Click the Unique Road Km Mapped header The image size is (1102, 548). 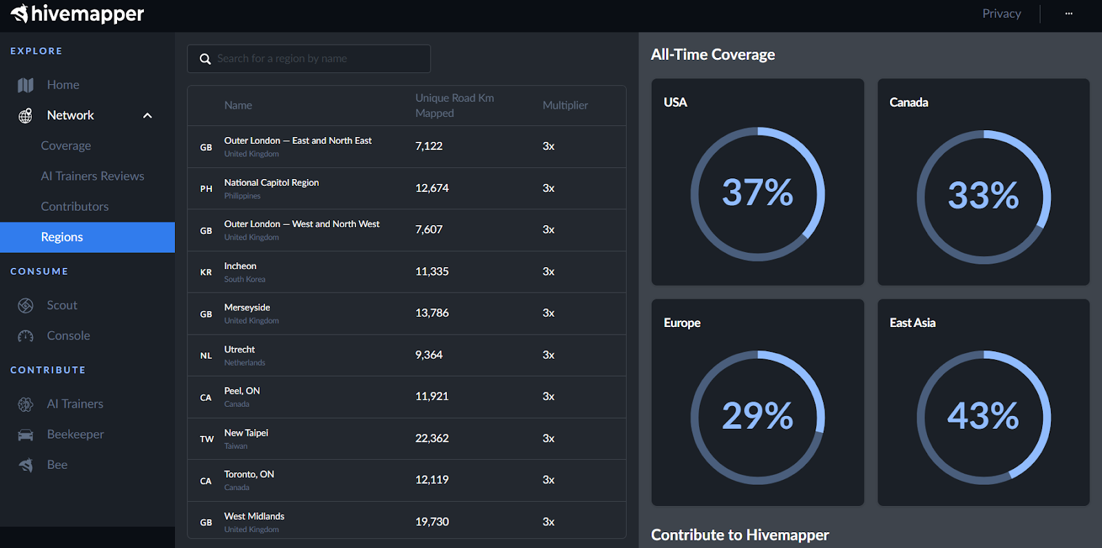[x=455, y=105]
